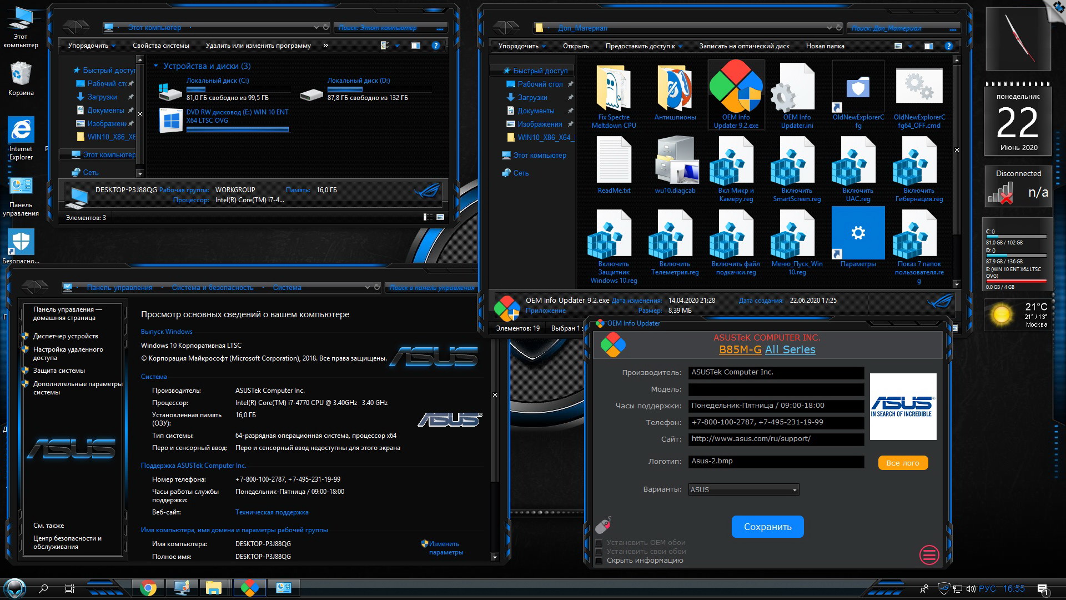
Task: Show more toolbar commands chevron in Этот компьютер
Action: [x=326, y=46]
